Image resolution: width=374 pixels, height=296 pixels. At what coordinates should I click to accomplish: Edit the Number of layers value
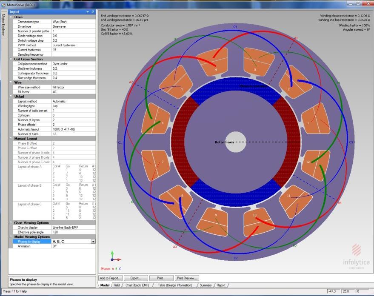tap(73, 120)
